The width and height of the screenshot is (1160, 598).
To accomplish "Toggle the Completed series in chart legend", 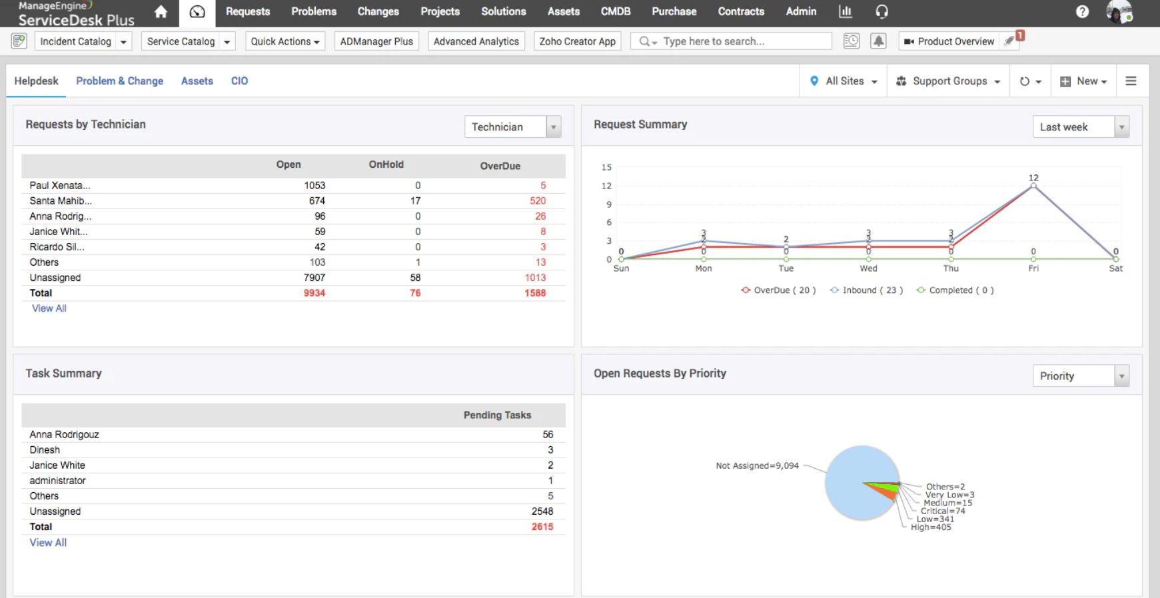I will (955, 290).
